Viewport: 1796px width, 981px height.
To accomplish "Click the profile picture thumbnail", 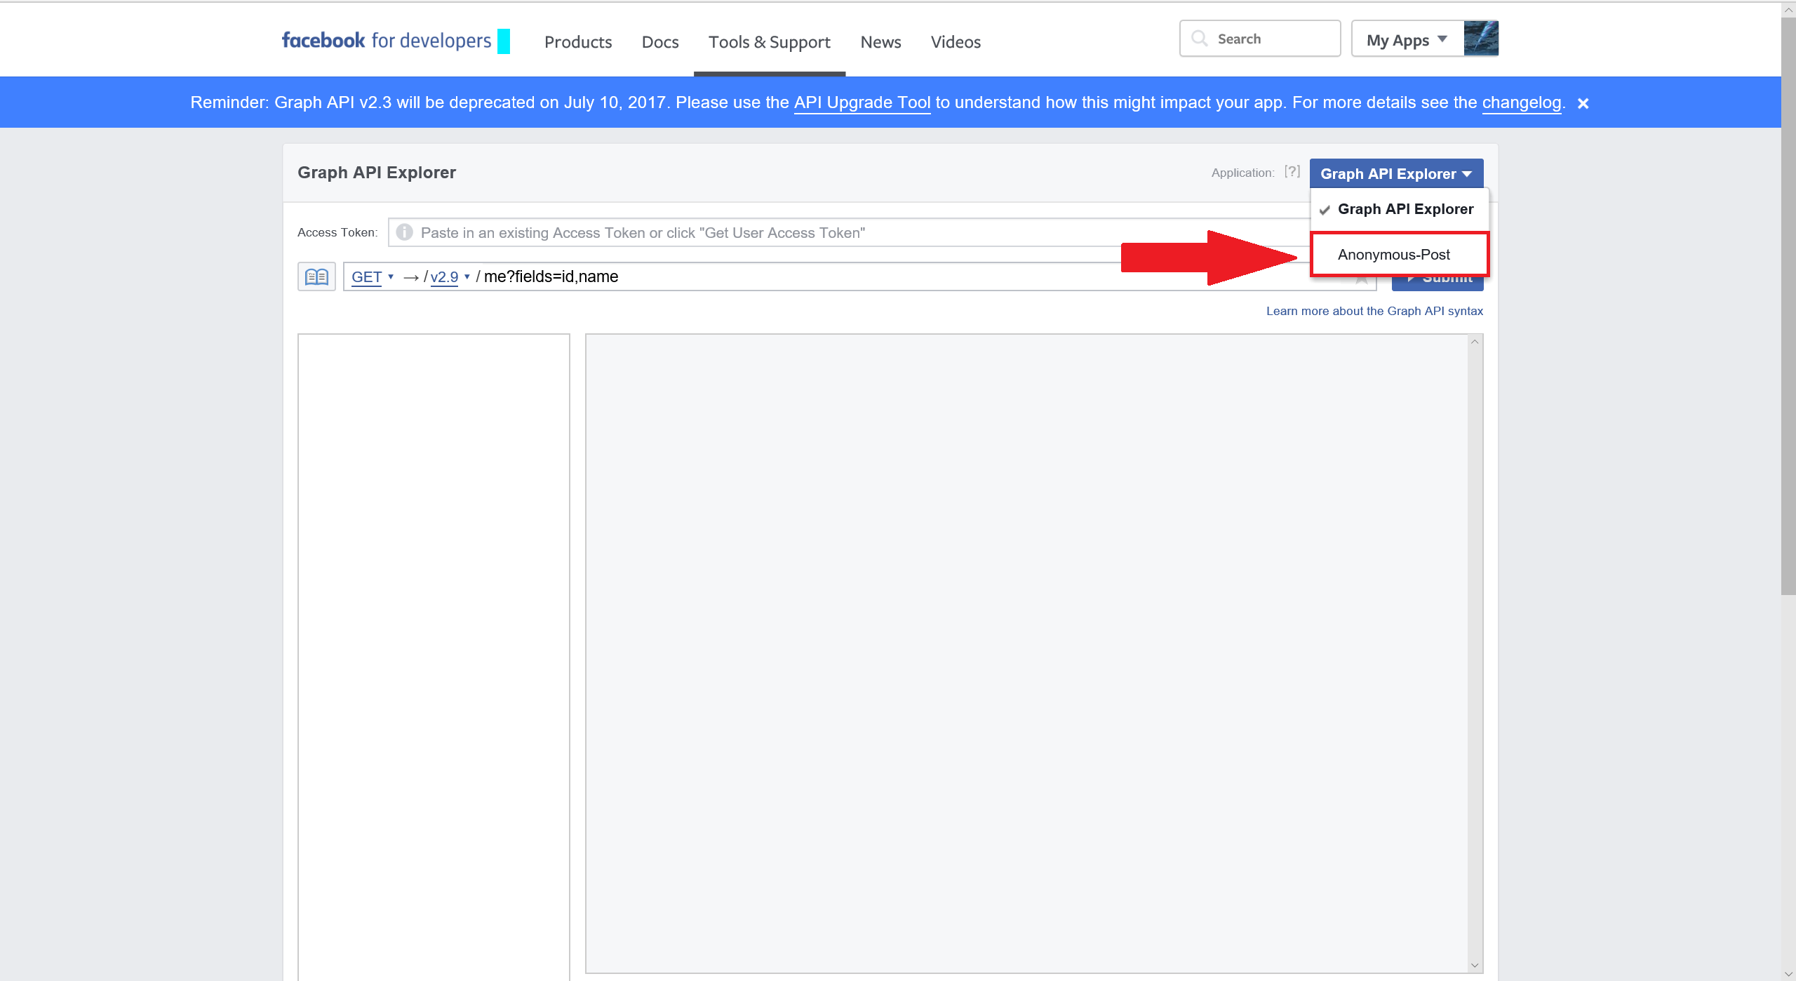I will pos(1481,39).
